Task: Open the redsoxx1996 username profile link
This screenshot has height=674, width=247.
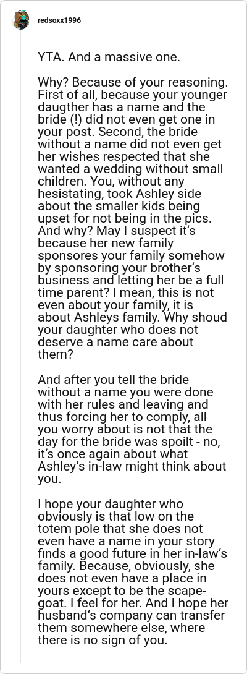Action: [59, 20]
